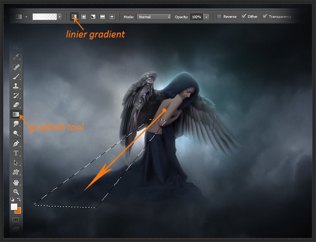Expand the Opacity slider dropdown arrow
Screen dimensions: 316x242
(x=206, y=17)
